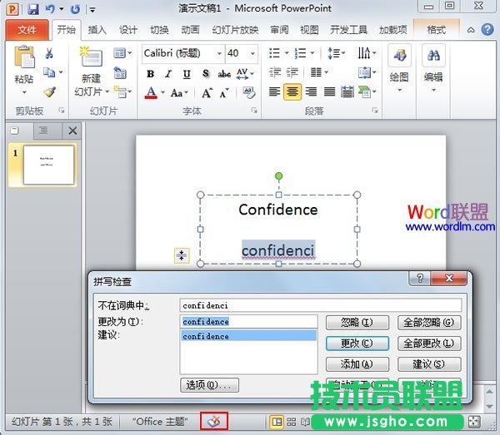This screenshot has height=435, width=500.
Task: Click the spell check status bar icon
Action: point(216,422)
